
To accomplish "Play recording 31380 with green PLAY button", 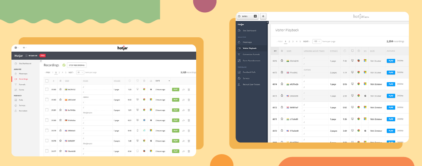I will click(175, 120).
